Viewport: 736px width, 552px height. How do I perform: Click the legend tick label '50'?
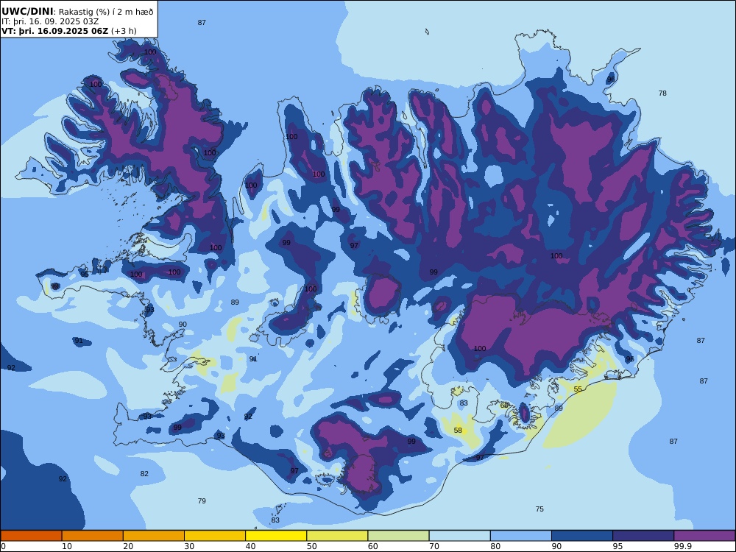pos(311,546)
